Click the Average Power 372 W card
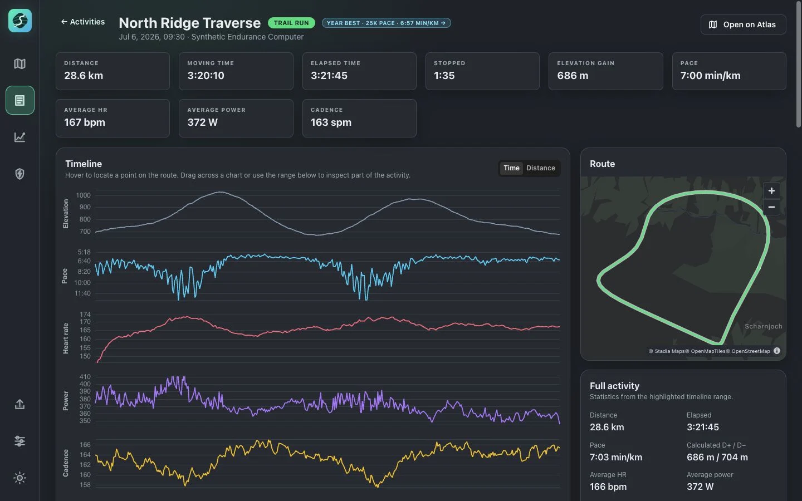Viewport: 802px width, 501px height. [x=236, y=118]
